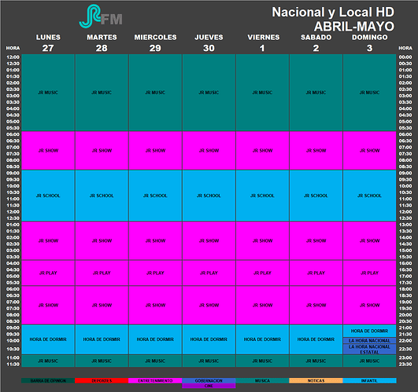Select the teal MUSICA legend swatch
The height and width of the screenshot is (392, 418).
262,380
